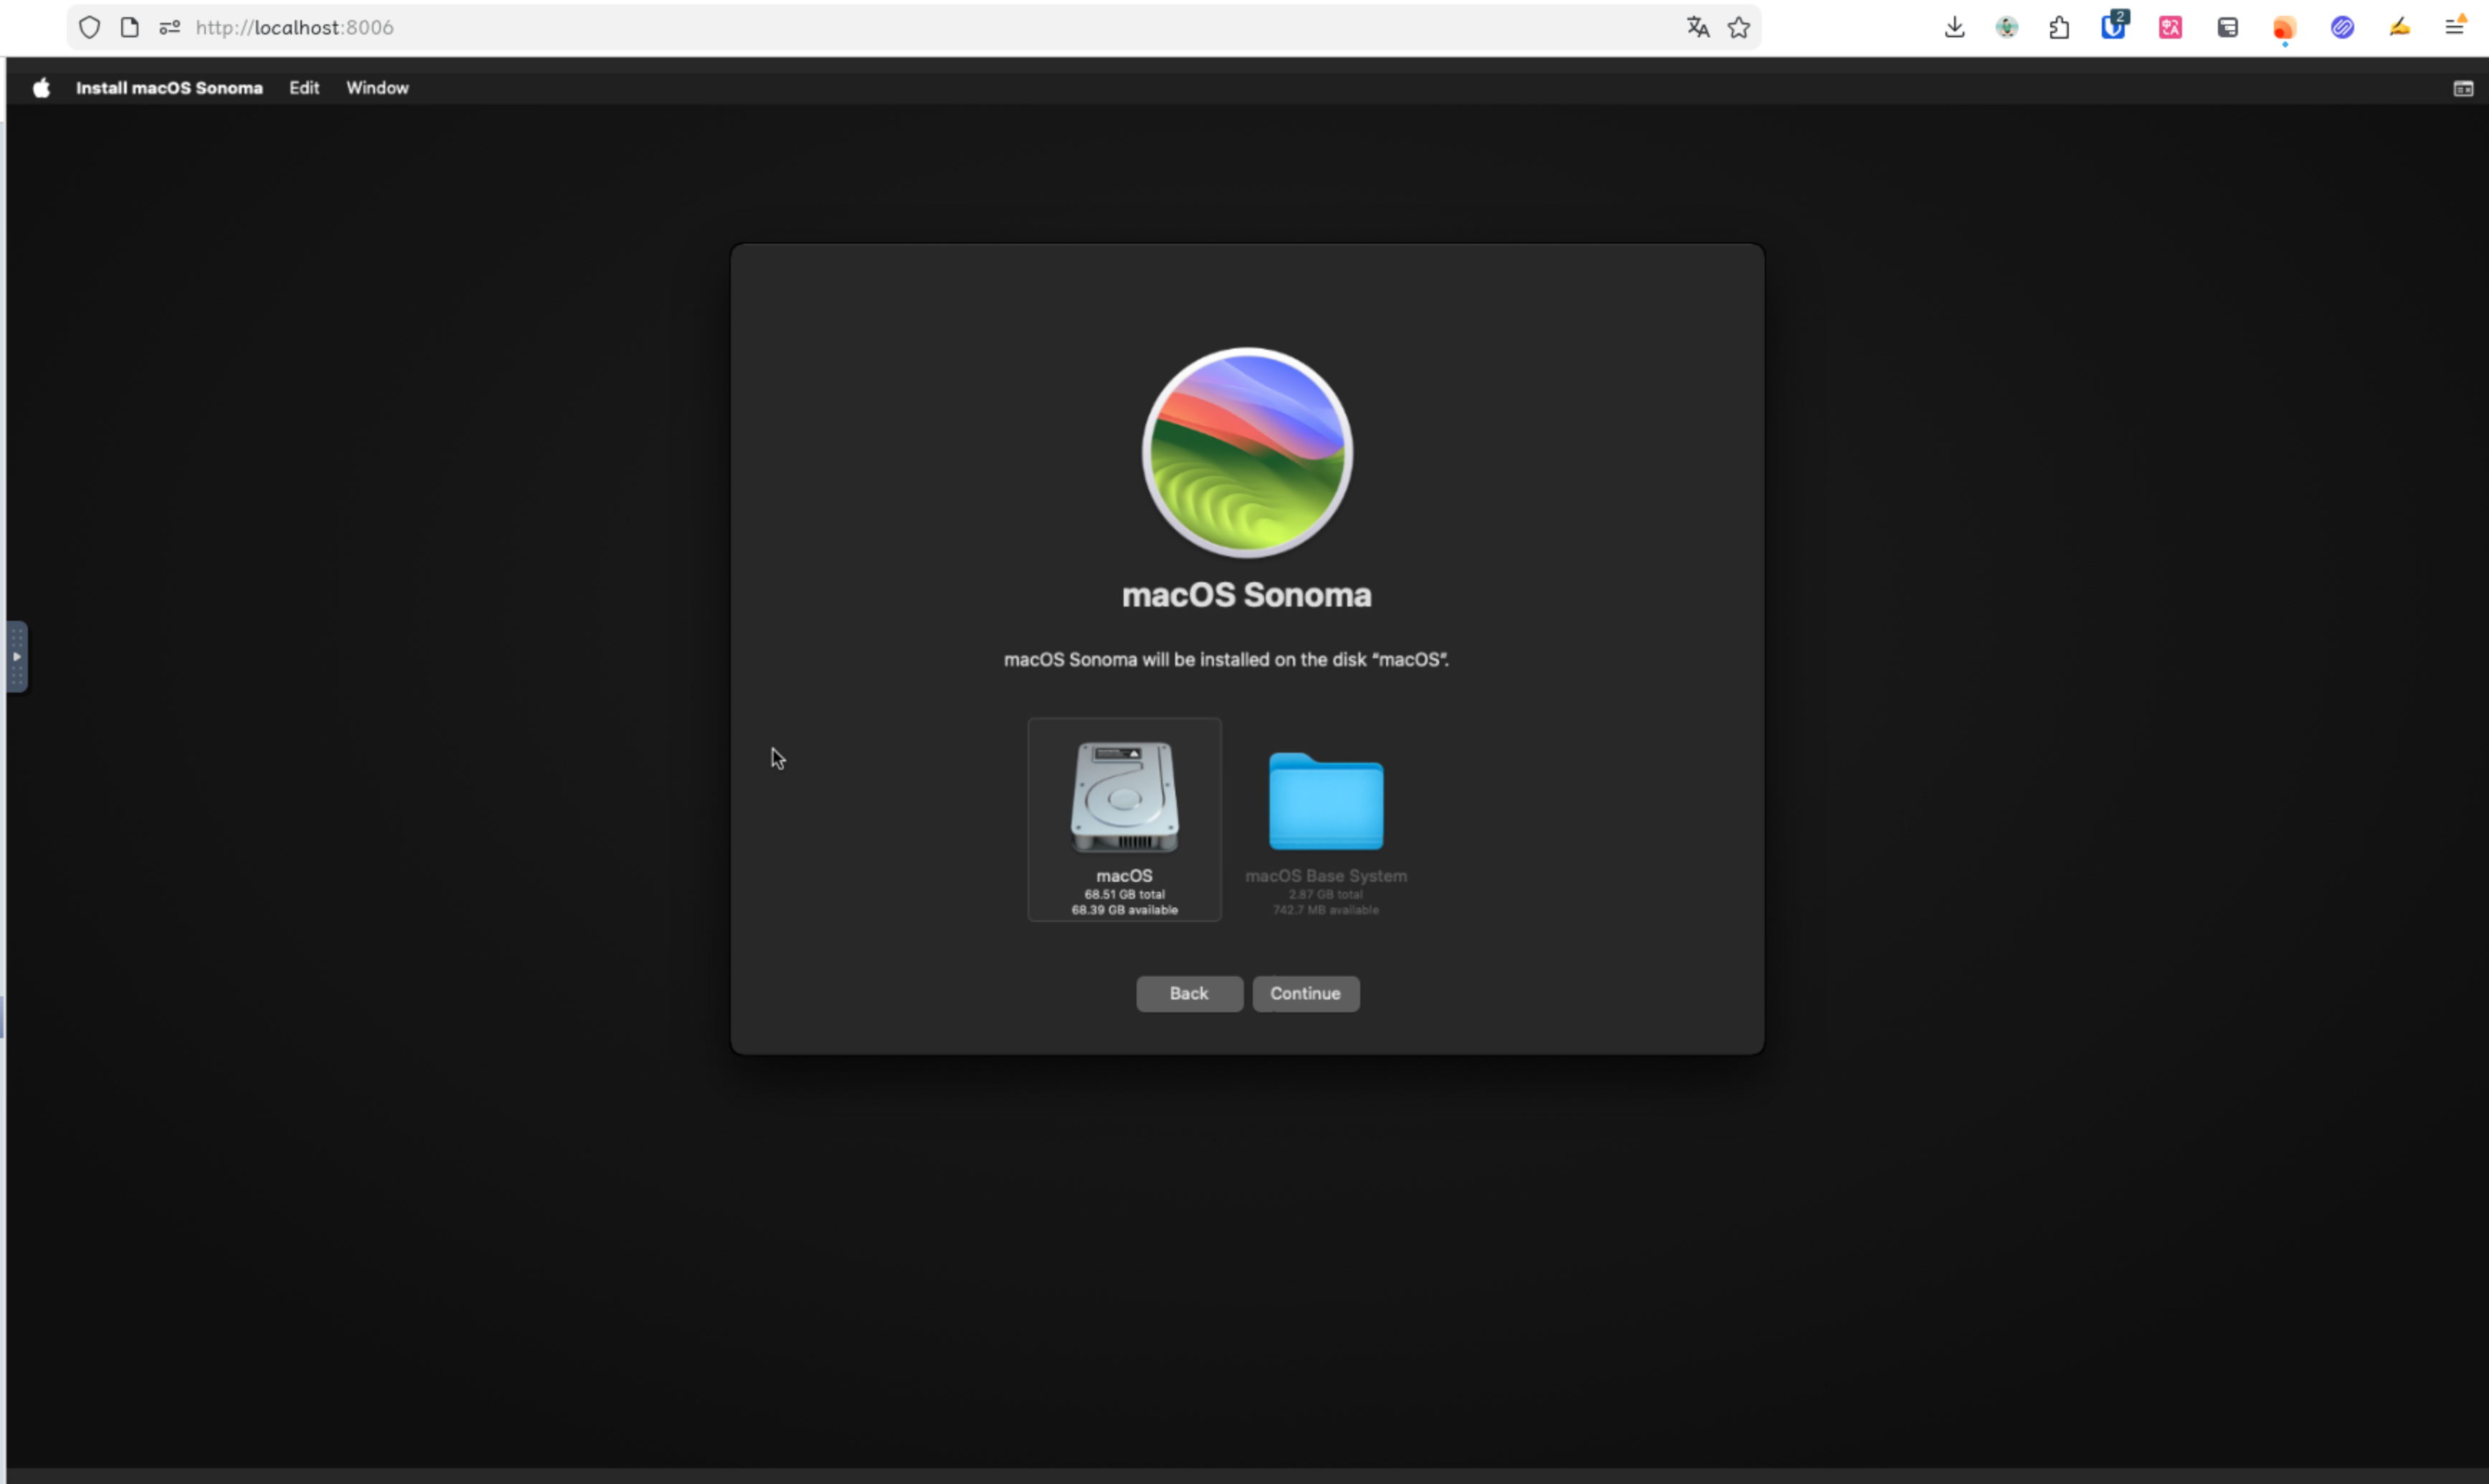The height and width of the screenshot is (1484, 2489).
Task: Open the Bitwarden shield extension
Action: click(2113, 28)
